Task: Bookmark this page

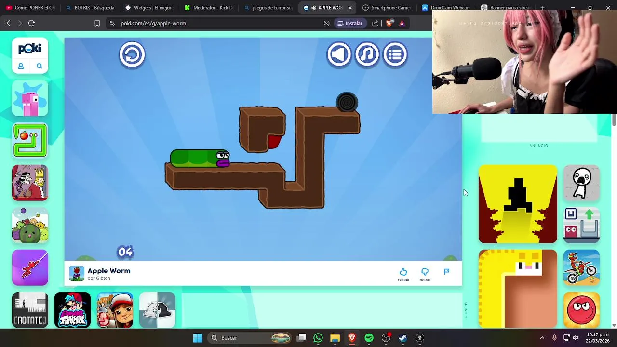Action: pos(97,23)
